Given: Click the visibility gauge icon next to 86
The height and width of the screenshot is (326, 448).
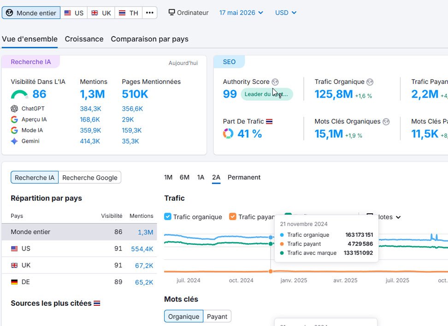Looking at the screenshot, I should click(x=19, y=94).
